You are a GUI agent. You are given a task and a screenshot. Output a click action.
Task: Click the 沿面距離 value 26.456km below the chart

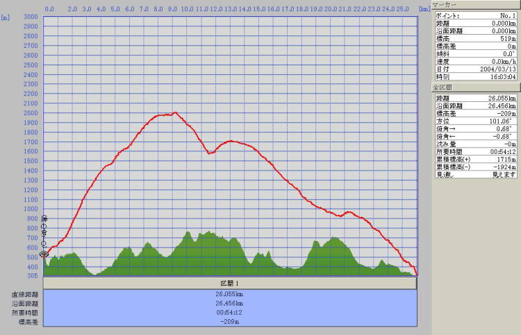[x=230, y=303]
